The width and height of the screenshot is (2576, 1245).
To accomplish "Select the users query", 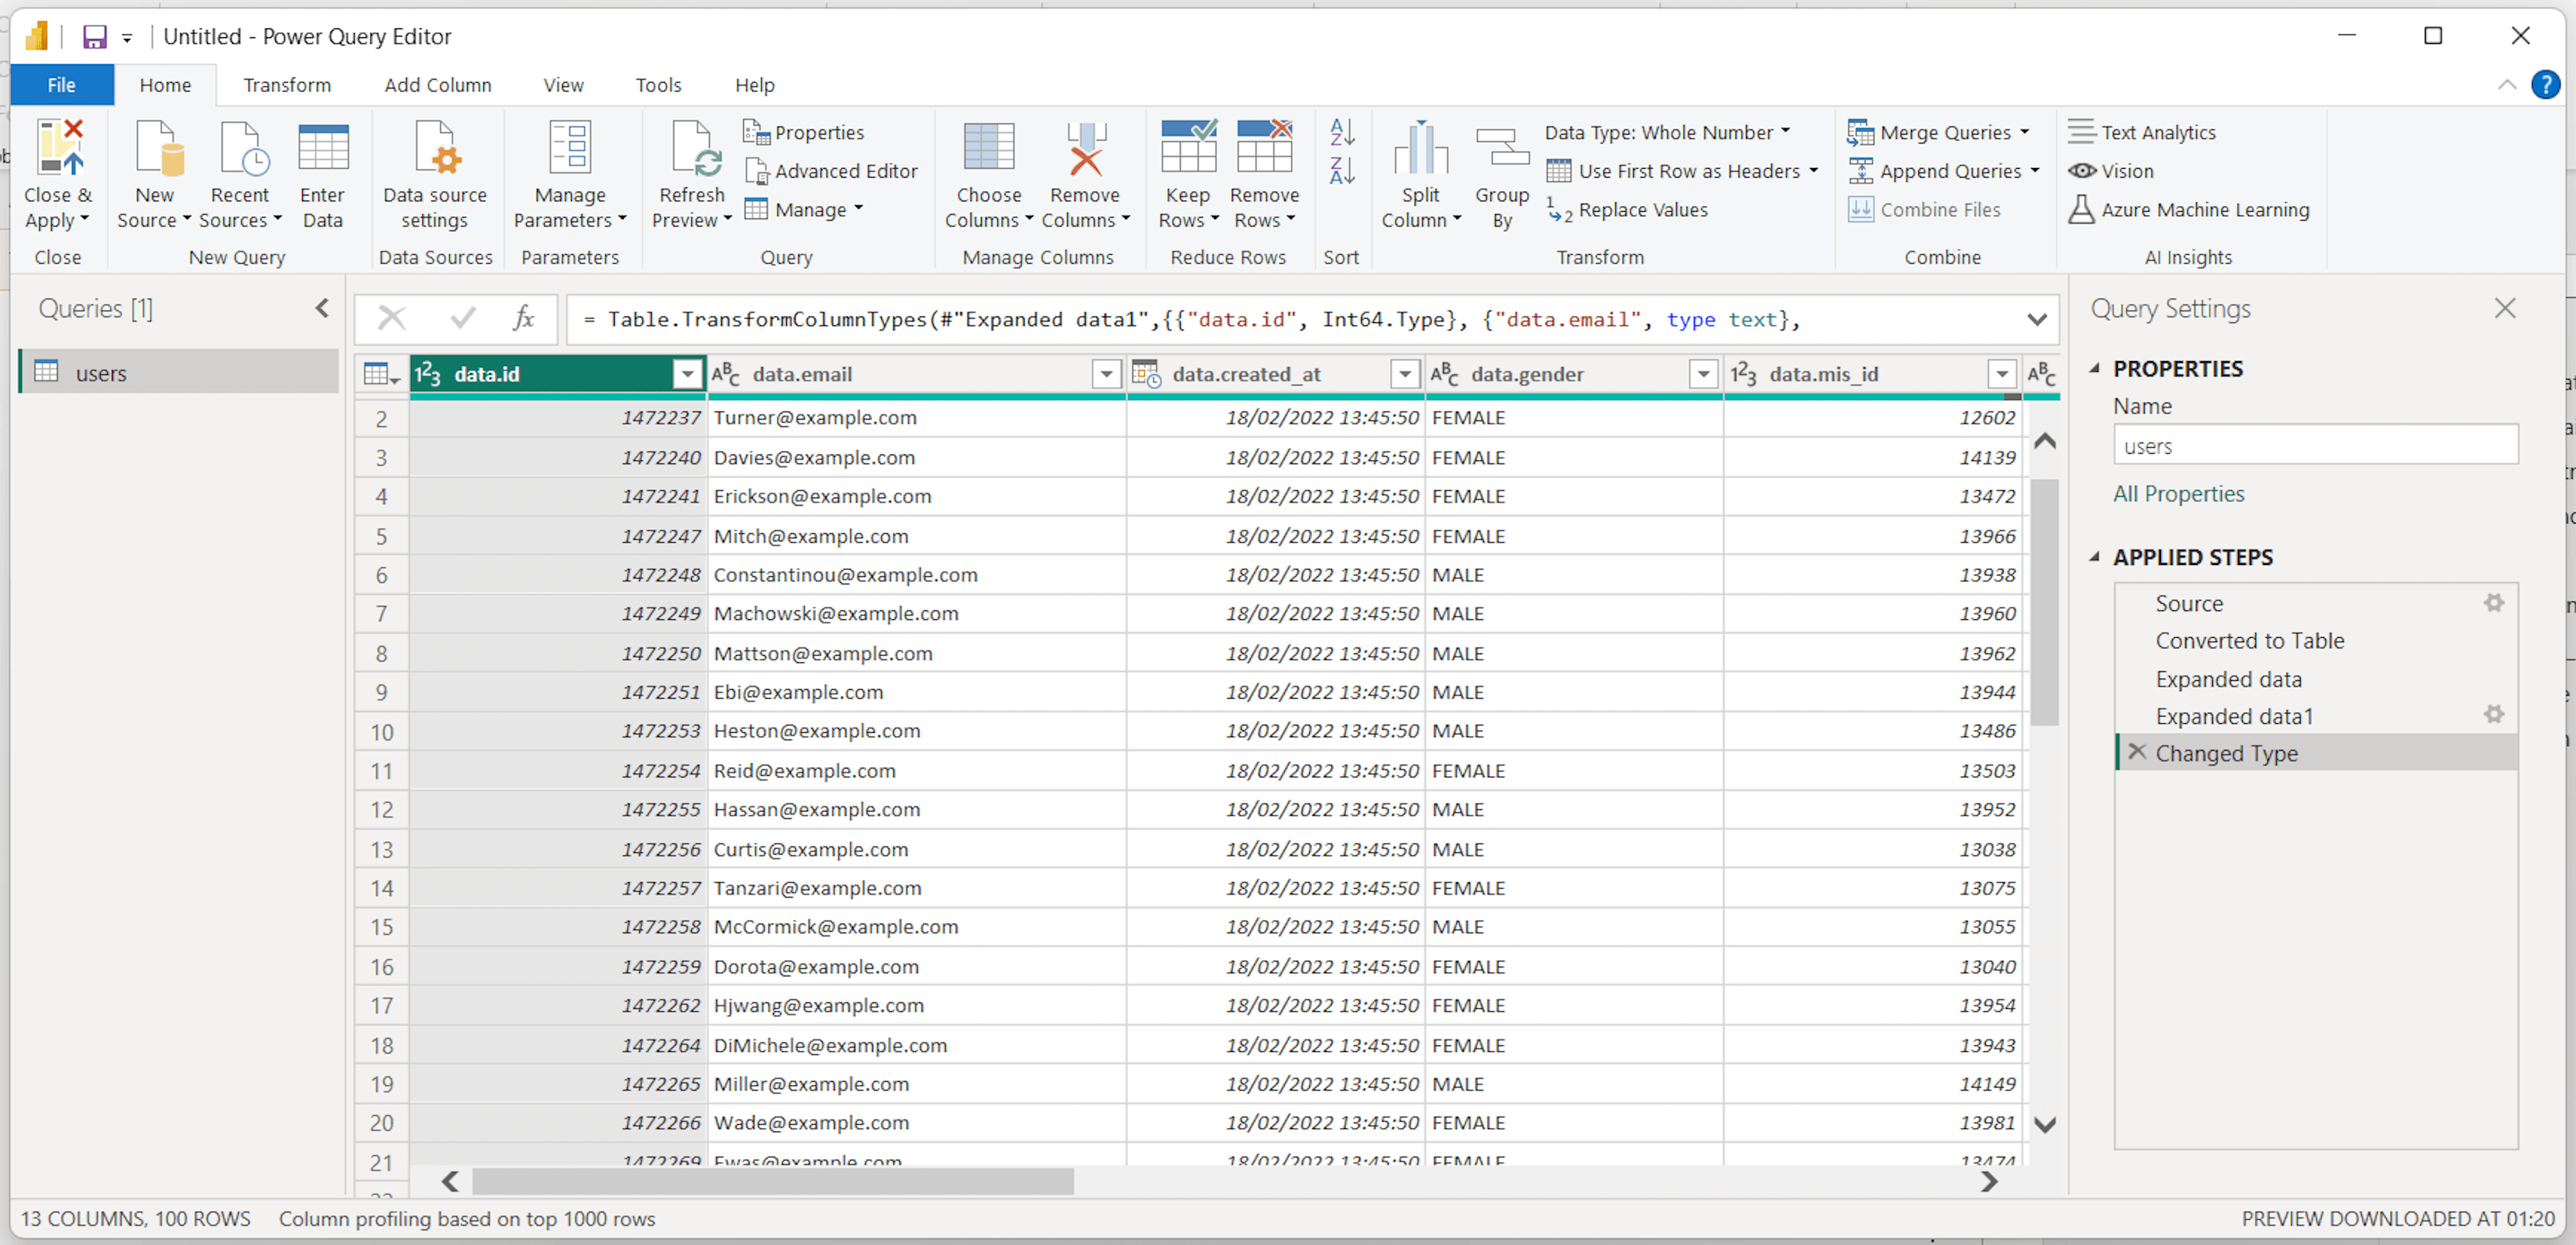I will 179,372.
